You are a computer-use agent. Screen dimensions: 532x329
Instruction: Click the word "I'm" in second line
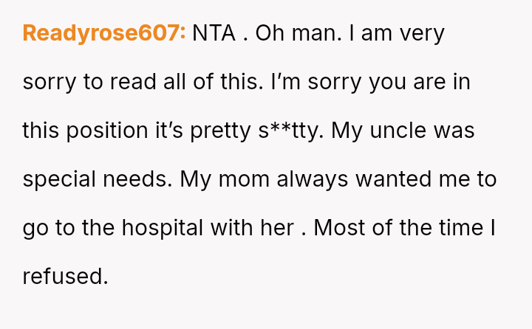pos(286,82)
